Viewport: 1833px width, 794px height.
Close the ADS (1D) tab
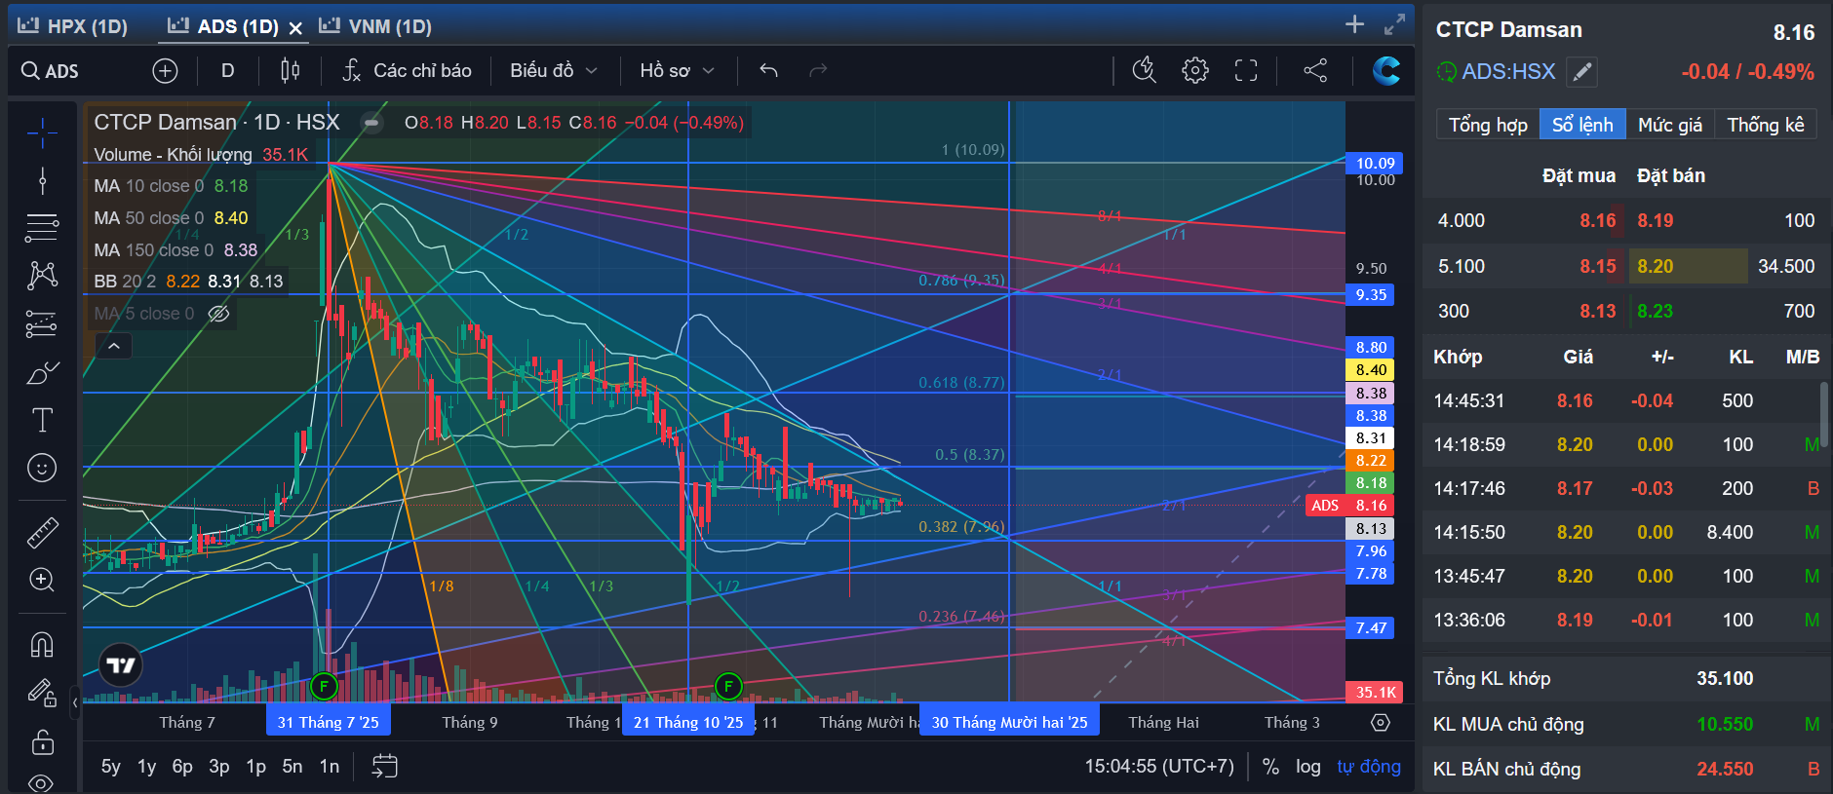click(x=295, y=28)
